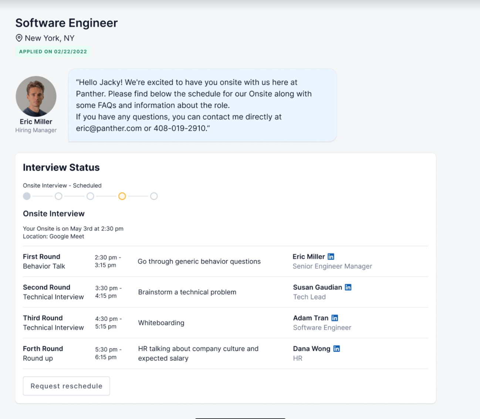Screen dimensions: 480x419
Task: Click the orange highlighted Onsite step circle
Action: tap(122, 196)
